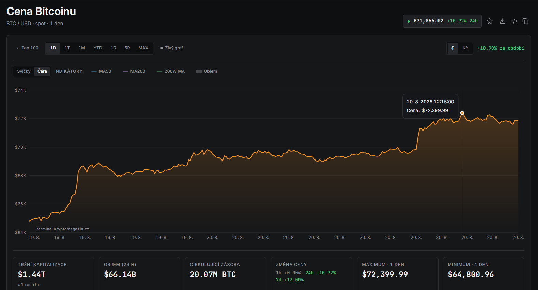Show the MAX time range
The height and width of the screenshot is (290, 538).
tap(143, 48)
